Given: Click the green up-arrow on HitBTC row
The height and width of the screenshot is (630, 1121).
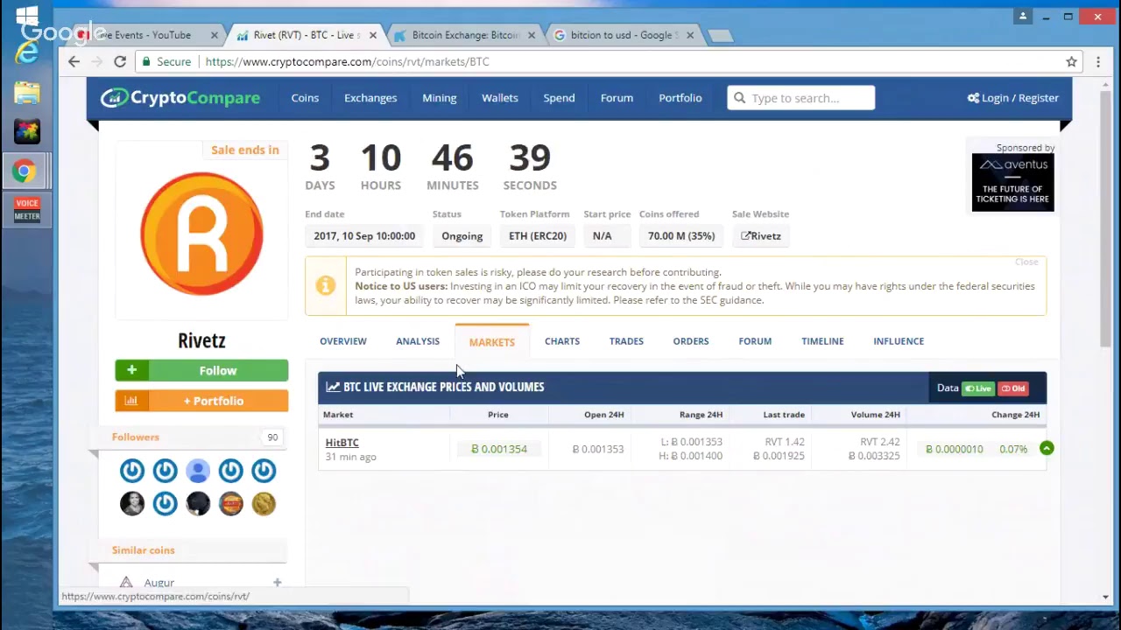Looking at the screenshot, I should pyautogui.click(x=1047, y=448).
